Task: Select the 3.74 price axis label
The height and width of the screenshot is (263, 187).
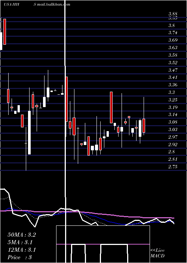Action: click(x=173, y=33)
